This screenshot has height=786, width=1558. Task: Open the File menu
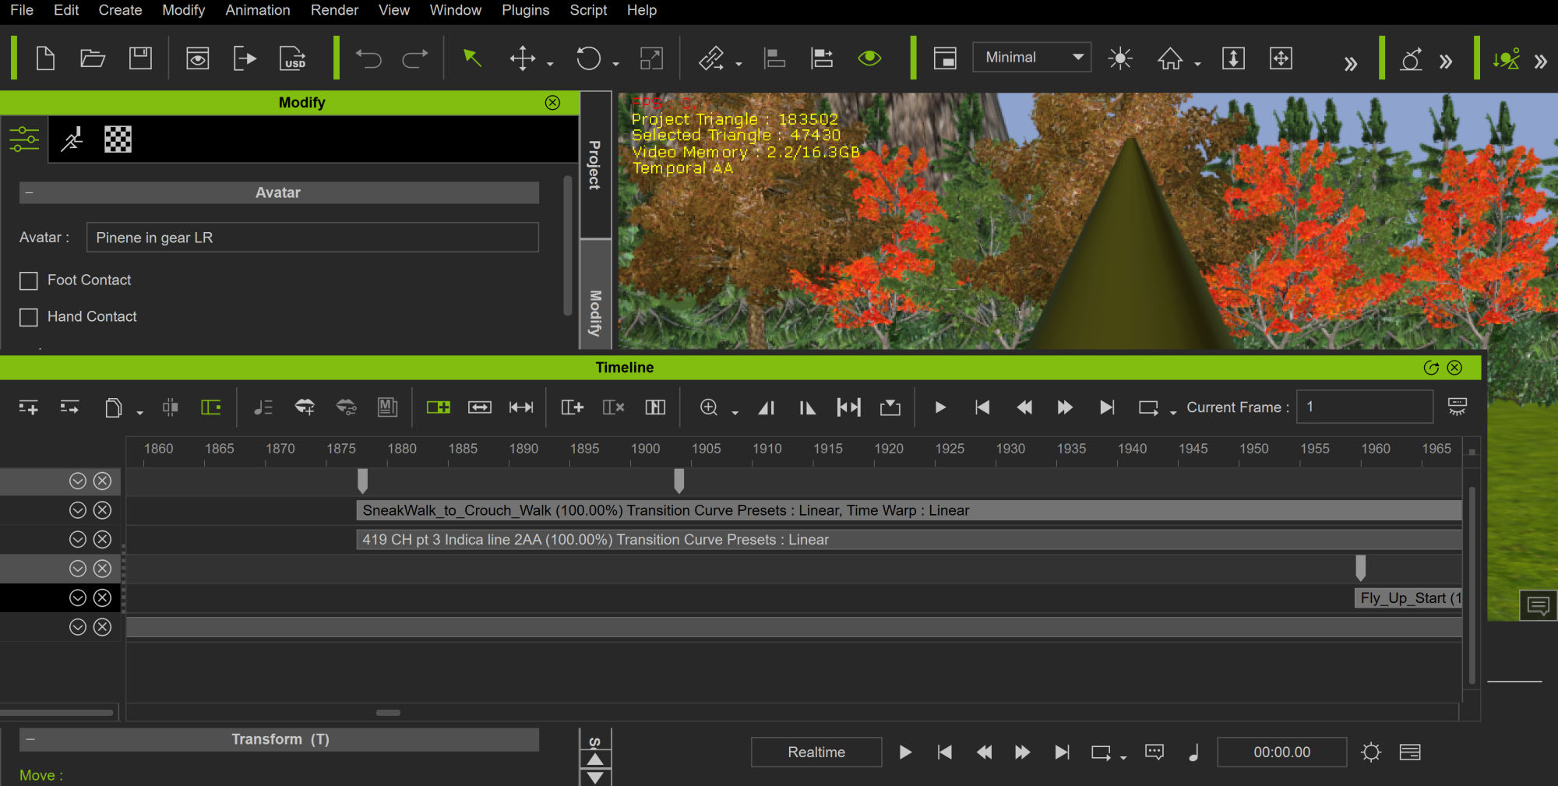22,10
